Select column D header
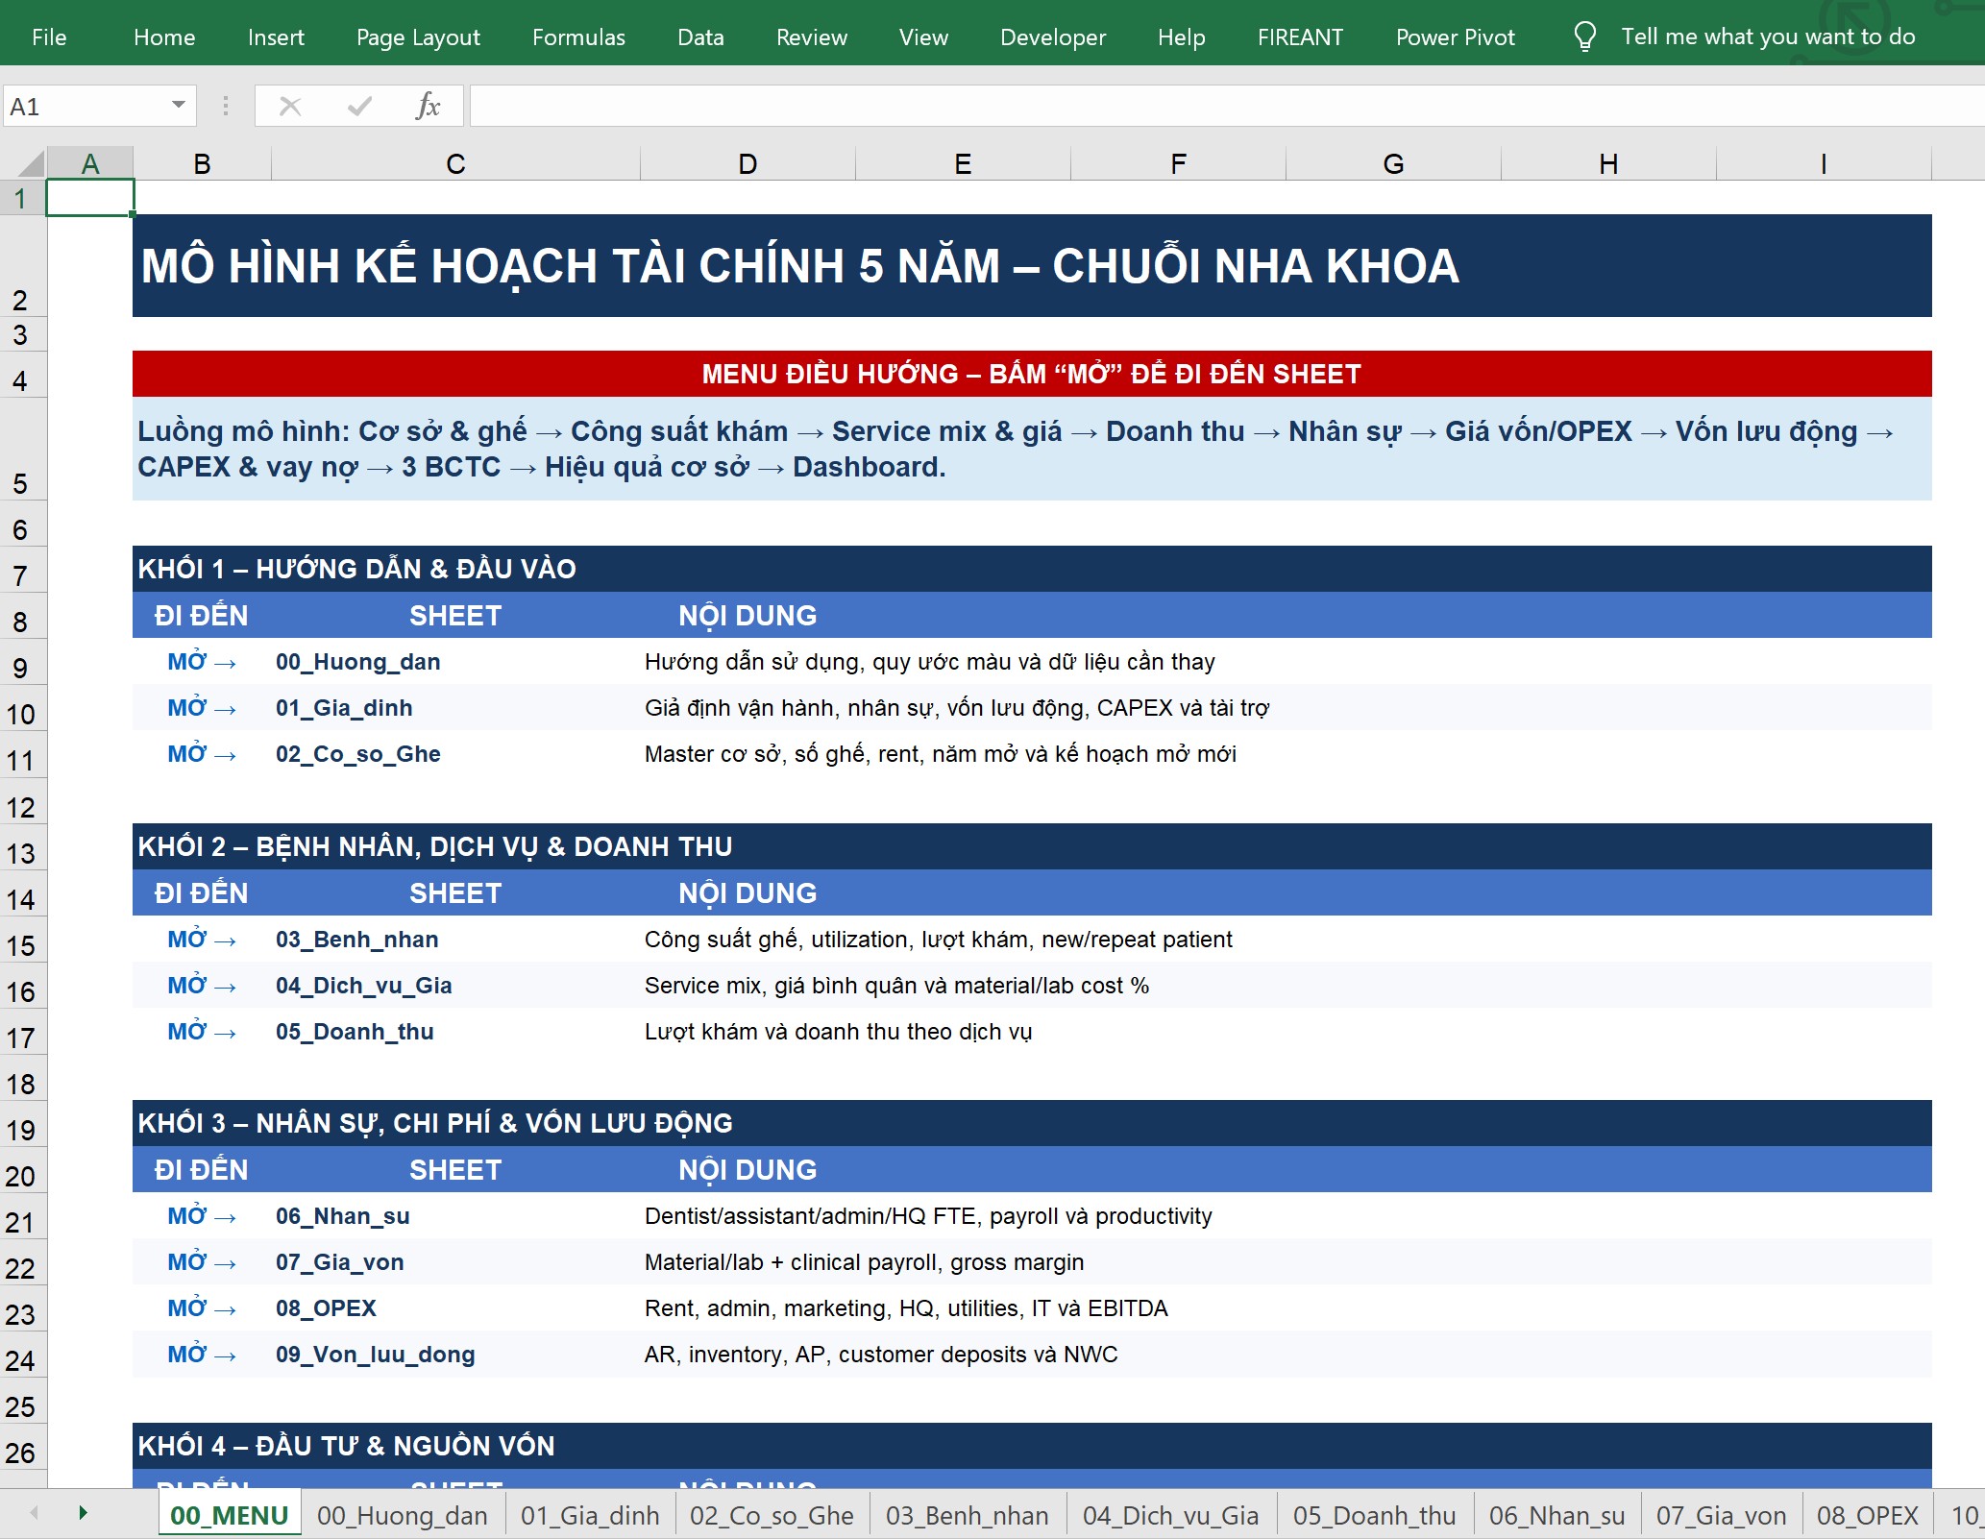Image resolution: width=1985 pixels, height=1539 pixels. (x=747, y=163)
